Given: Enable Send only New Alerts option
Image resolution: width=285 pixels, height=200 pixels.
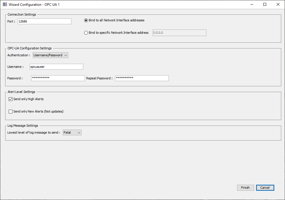Looking at the screenshot, I should (11, 112).
